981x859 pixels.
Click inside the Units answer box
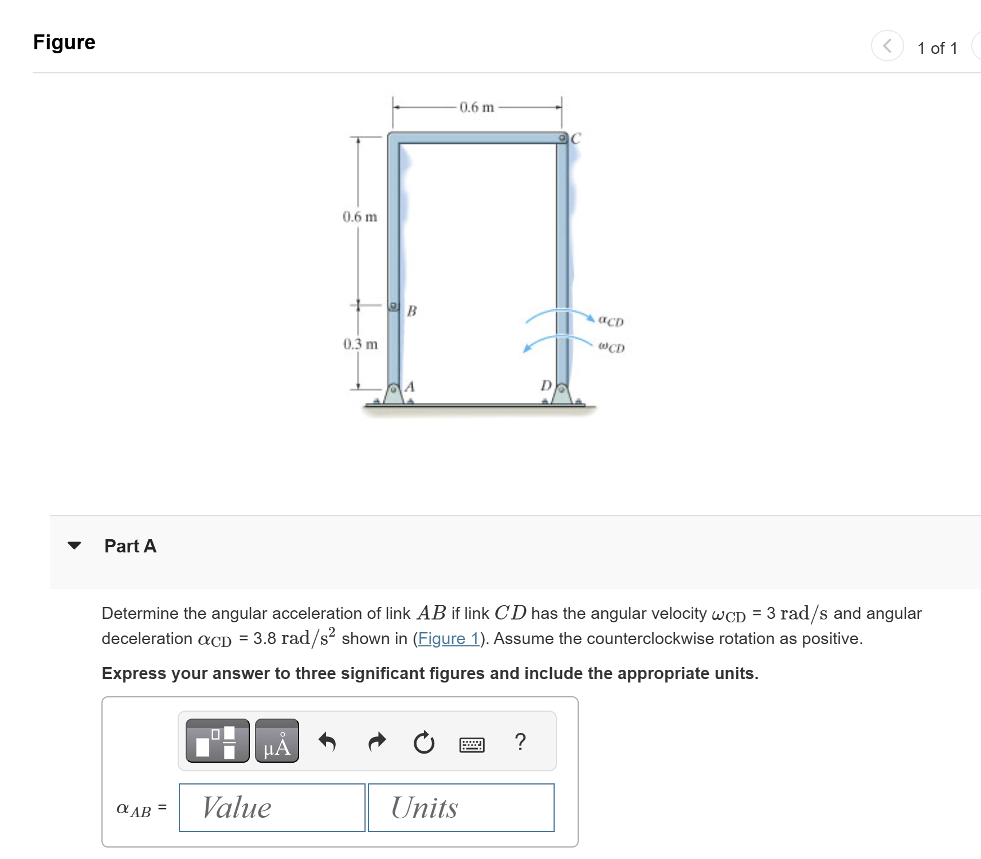click(x=461, y=807)
